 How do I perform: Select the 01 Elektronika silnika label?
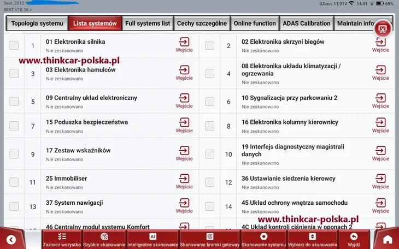[75, 41]
